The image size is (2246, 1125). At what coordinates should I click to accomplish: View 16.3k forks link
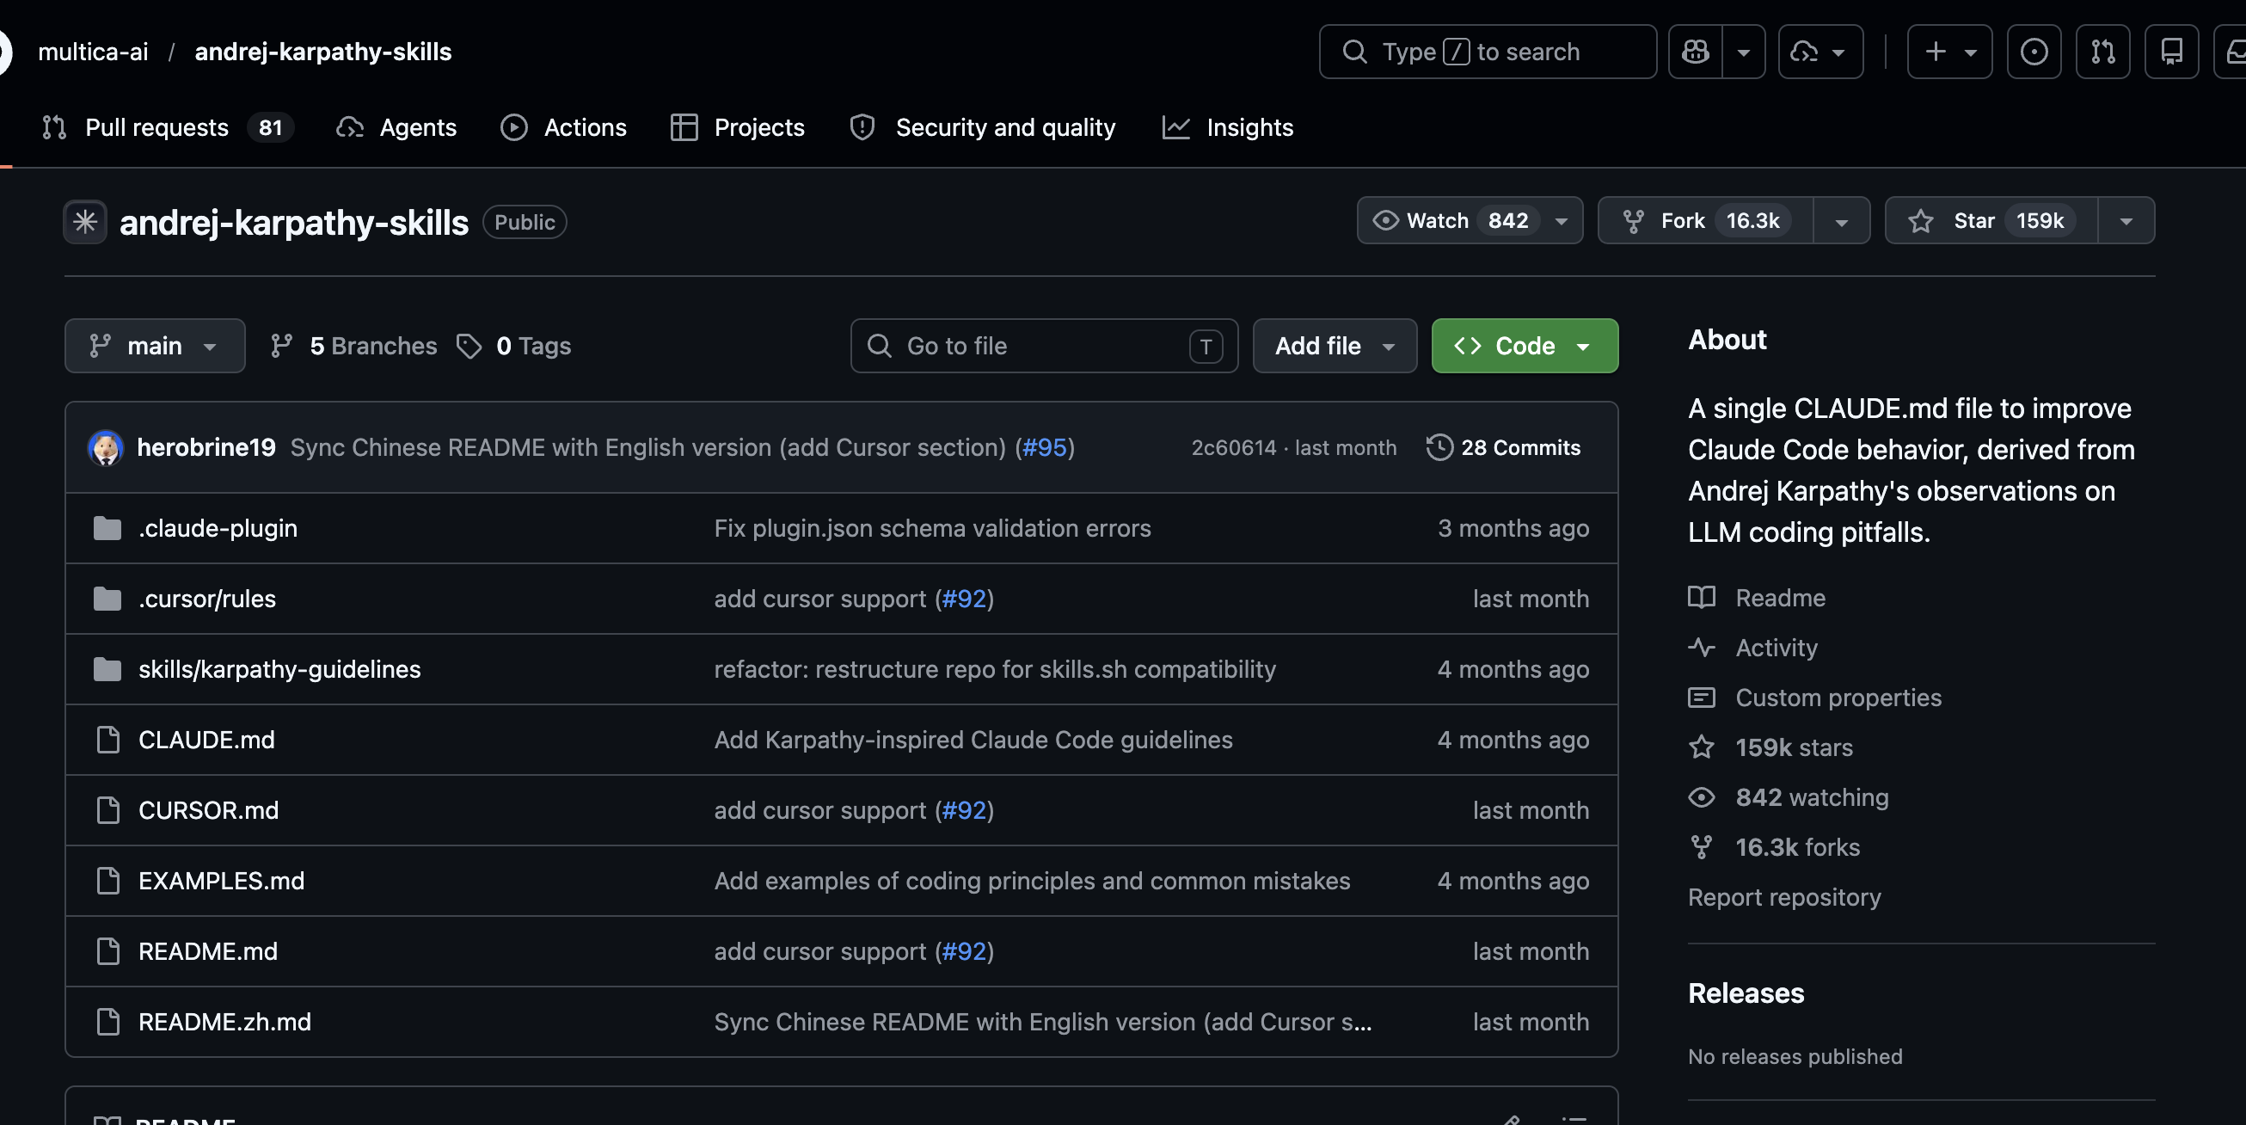(1774, 847)
